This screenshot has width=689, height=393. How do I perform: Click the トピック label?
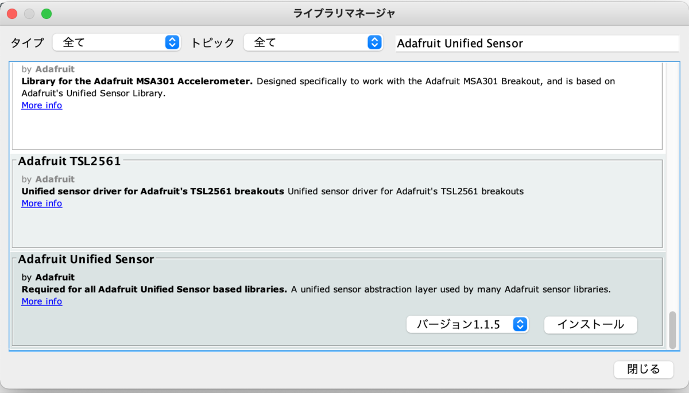(x=212, y=42)
